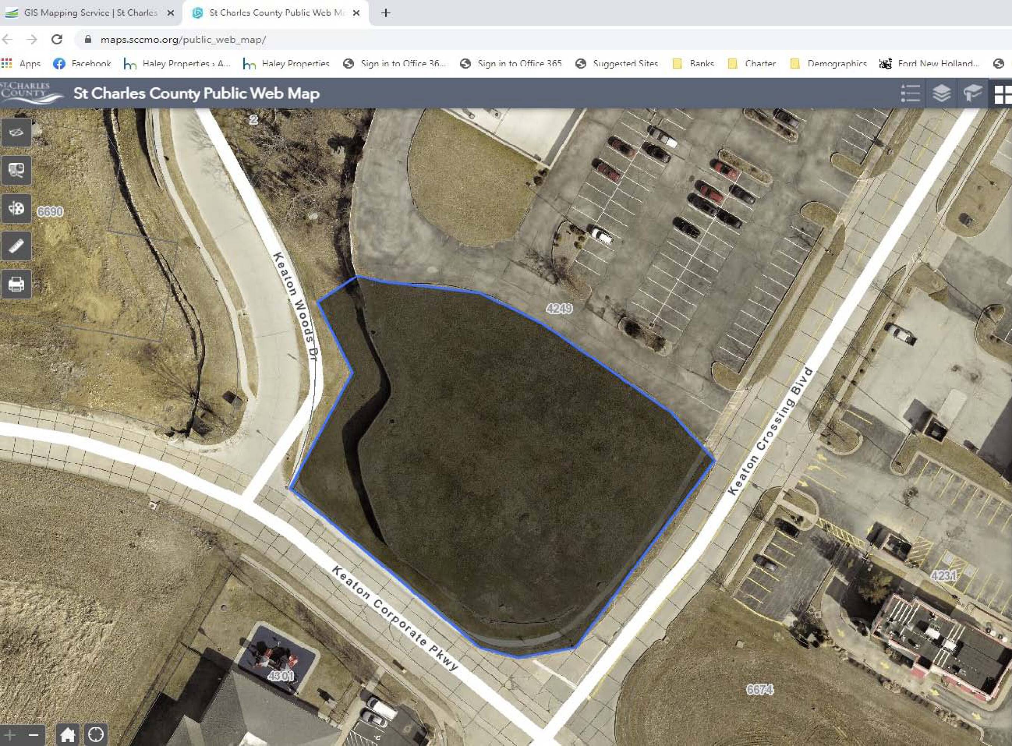Open a new browser tab

click(x=385, y=13)
